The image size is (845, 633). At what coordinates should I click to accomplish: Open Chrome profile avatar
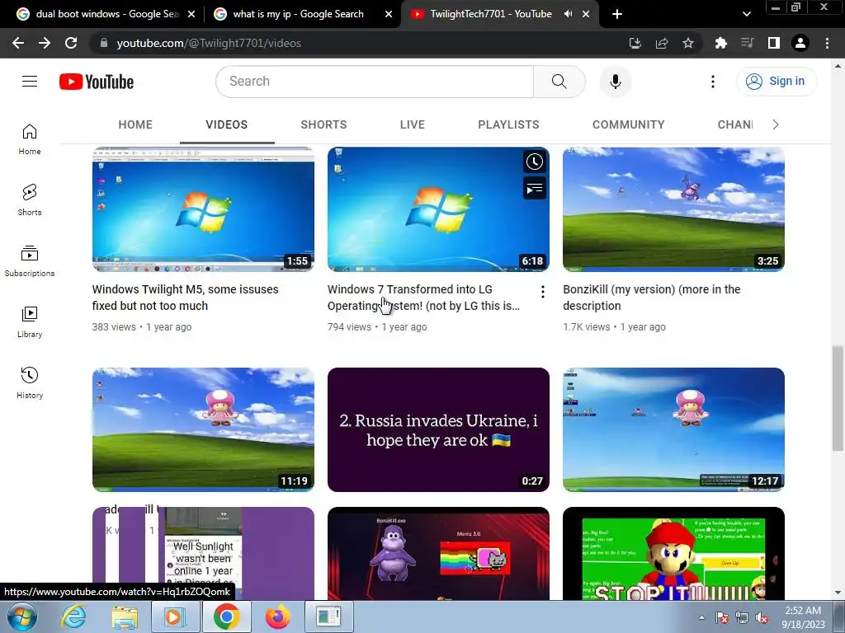pos(800,43)
